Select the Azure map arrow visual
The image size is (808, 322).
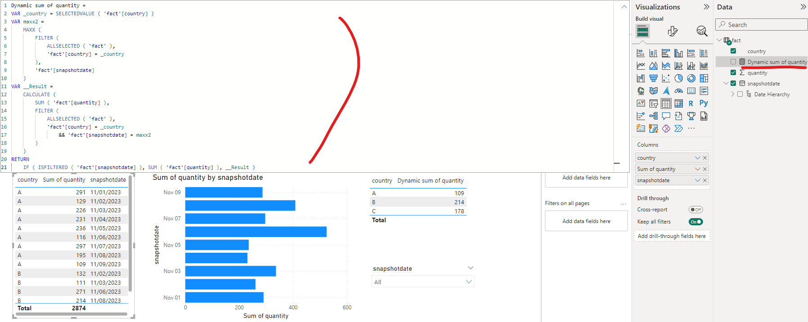pos(666,91)
